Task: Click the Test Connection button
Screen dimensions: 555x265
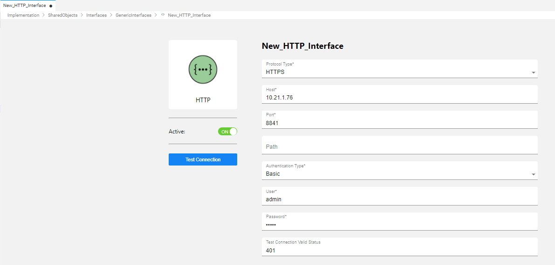Action: point(203,159)
